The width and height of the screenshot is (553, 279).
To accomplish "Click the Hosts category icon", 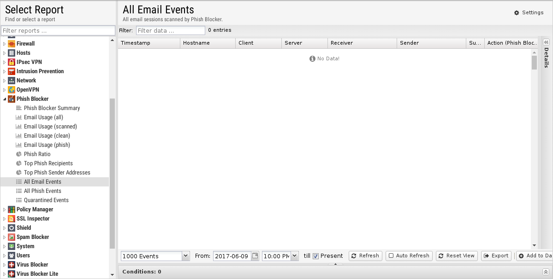I will click(11, 53).
